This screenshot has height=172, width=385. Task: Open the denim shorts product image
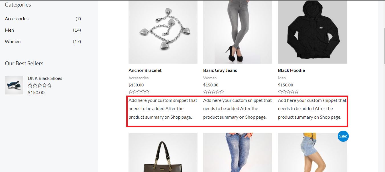coord(312,152)
